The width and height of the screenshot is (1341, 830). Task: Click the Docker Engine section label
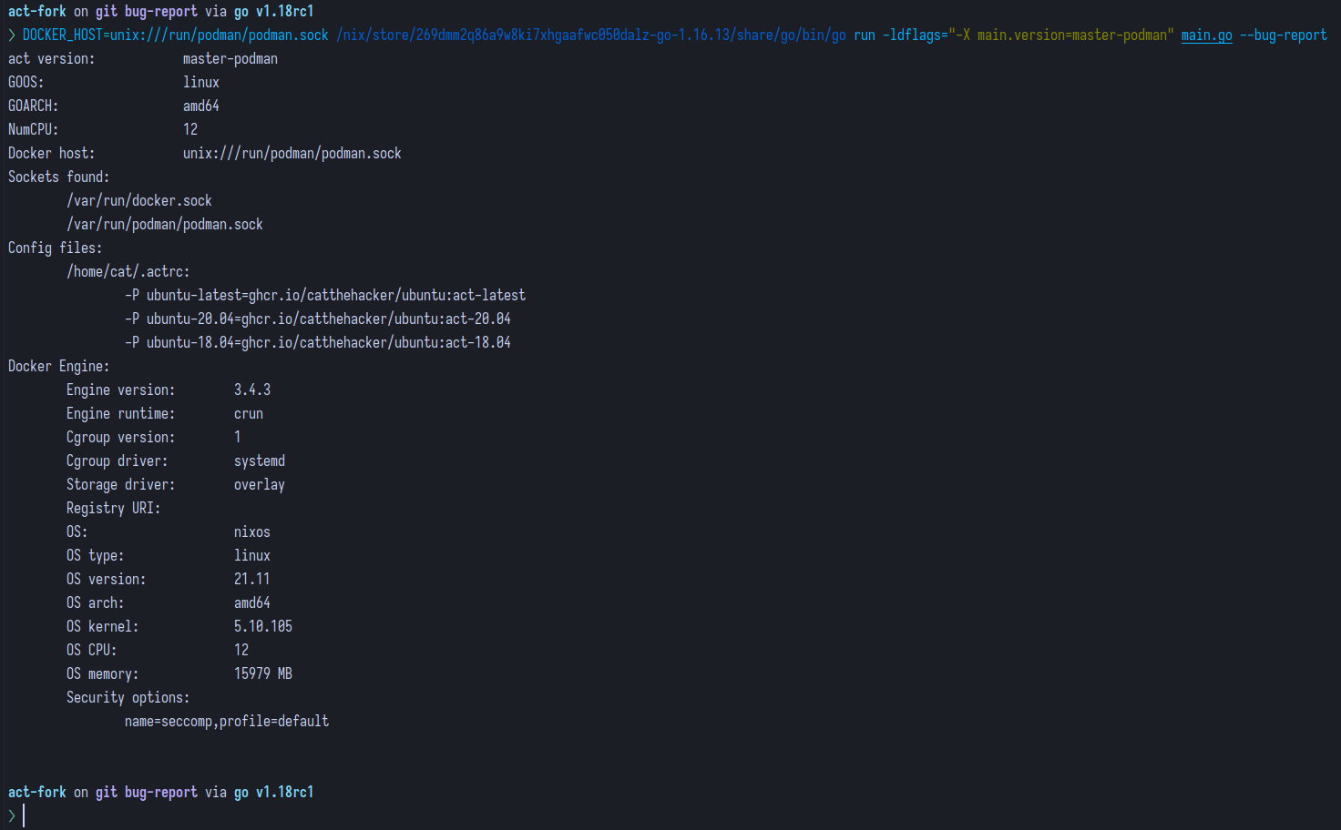coord(58,367)
